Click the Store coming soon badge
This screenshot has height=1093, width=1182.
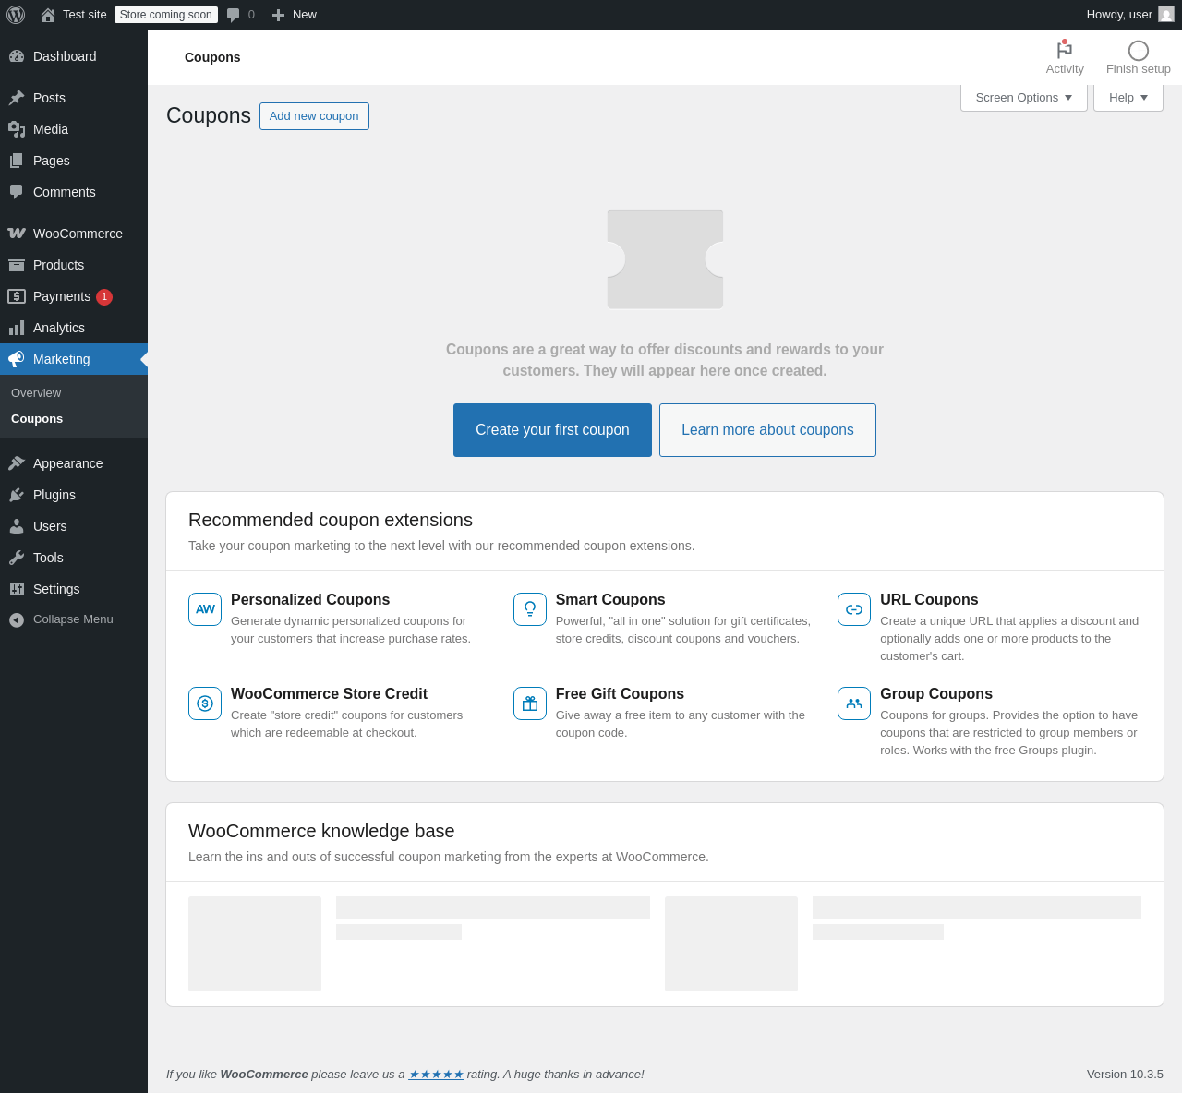click(x=166, y=15)
